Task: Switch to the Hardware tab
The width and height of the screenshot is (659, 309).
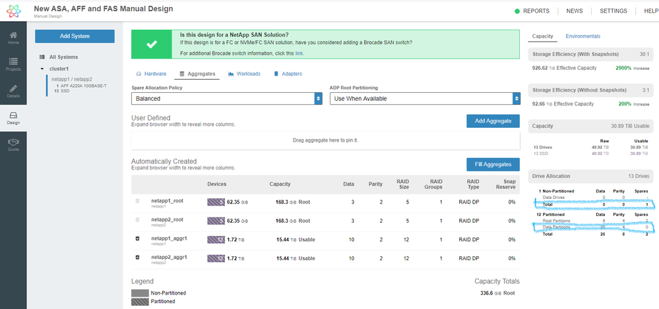Action: 151,74
